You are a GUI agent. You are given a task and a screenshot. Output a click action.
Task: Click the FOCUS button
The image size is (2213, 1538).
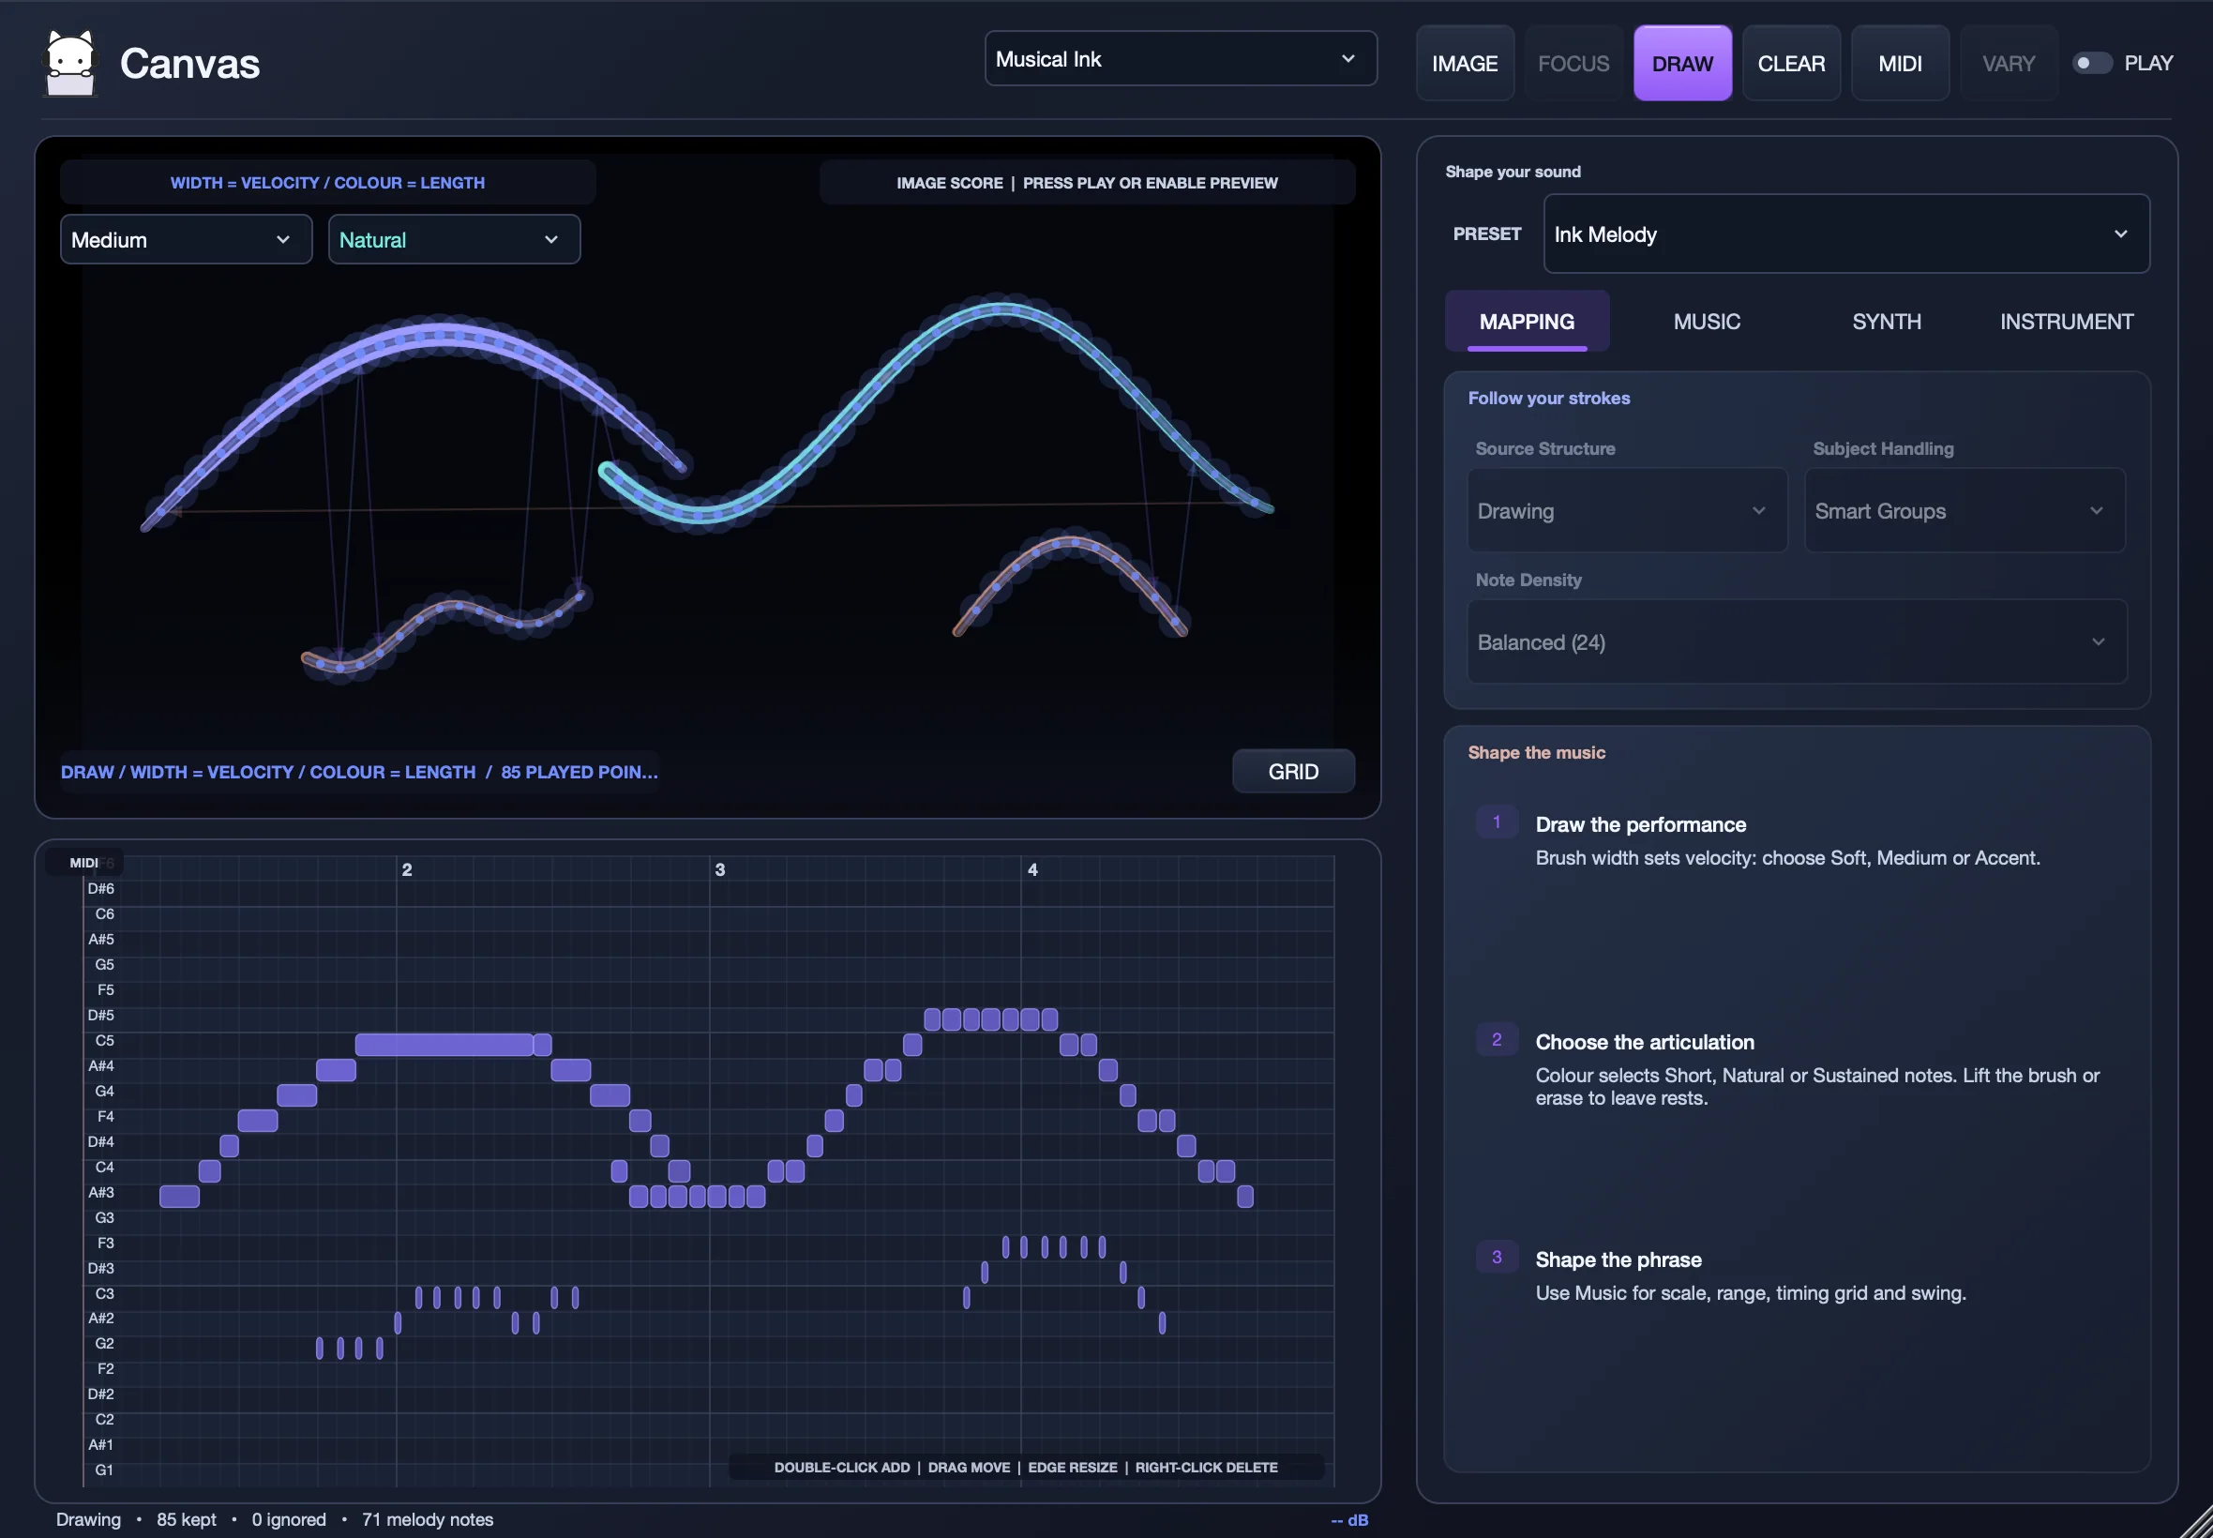click(1573, 64)
